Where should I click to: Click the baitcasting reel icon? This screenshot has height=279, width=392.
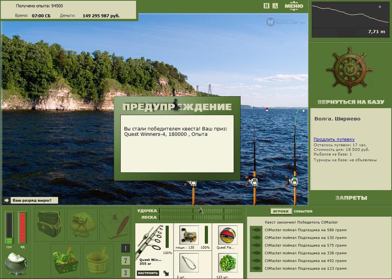point(189,235)
